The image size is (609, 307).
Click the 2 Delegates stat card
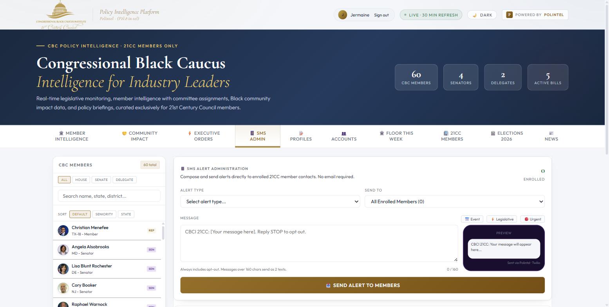[x=503, y=77]
